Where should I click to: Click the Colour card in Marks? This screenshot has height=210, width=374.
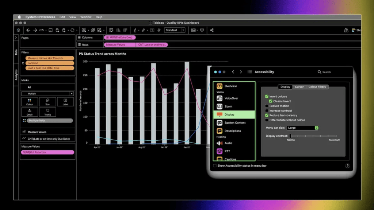pos(30,102)
